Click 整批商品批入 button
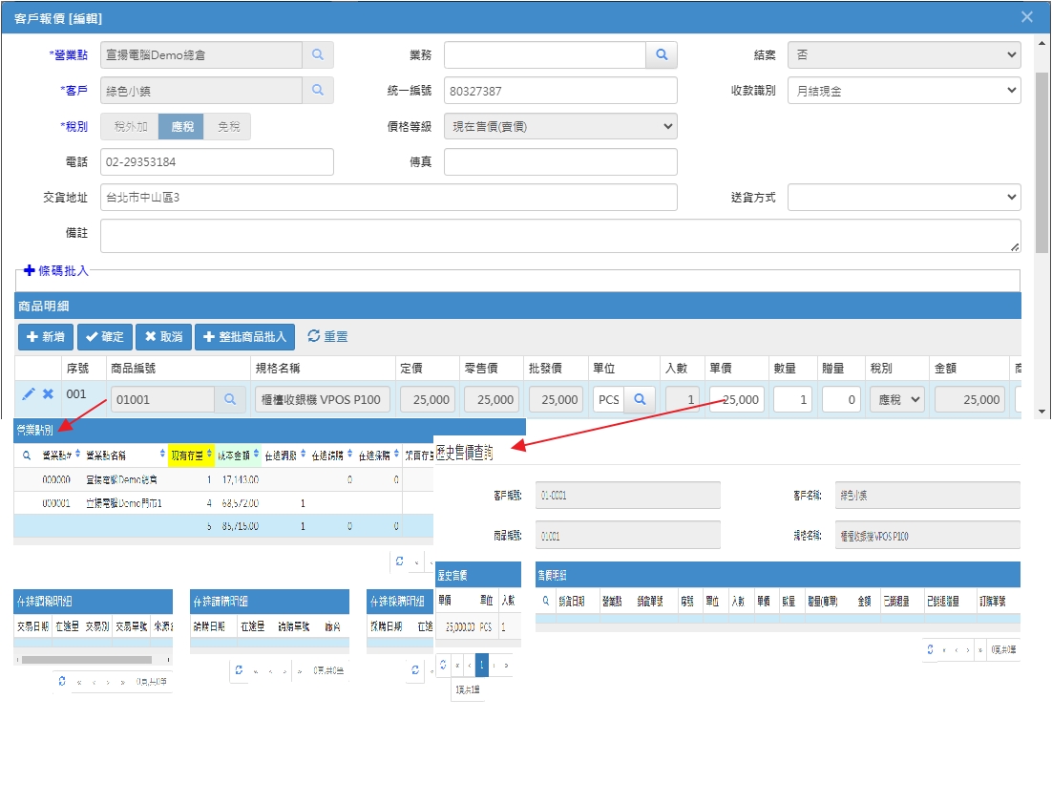 (244, 337)
